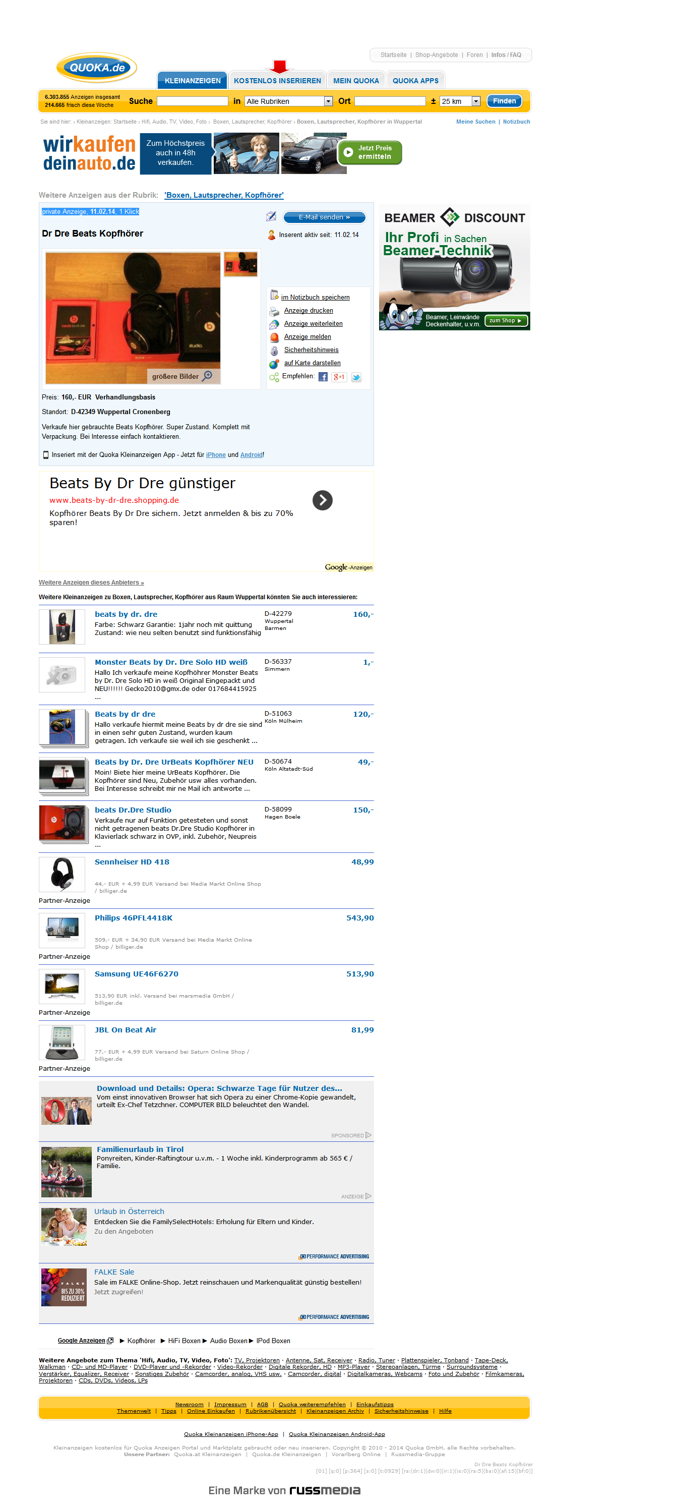This screenshot has height=1504, width=680.
Task: Click the magnifier on 'größere Bilder'
Action: (207, 376)
